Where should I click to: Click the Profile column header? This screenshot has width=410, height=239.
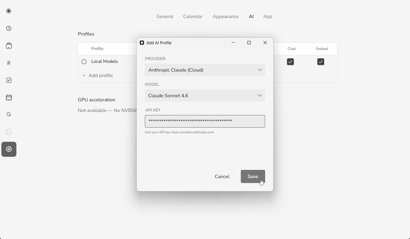[x=97, y=49]
